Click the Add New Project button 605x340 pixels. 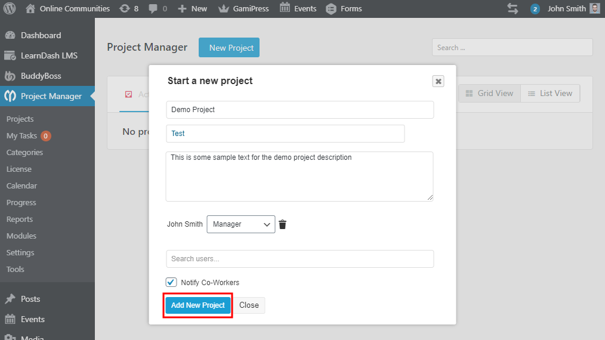(197, 305)
